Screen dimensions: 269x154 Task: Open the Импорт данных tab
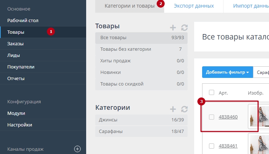click(x=251, y=6)
